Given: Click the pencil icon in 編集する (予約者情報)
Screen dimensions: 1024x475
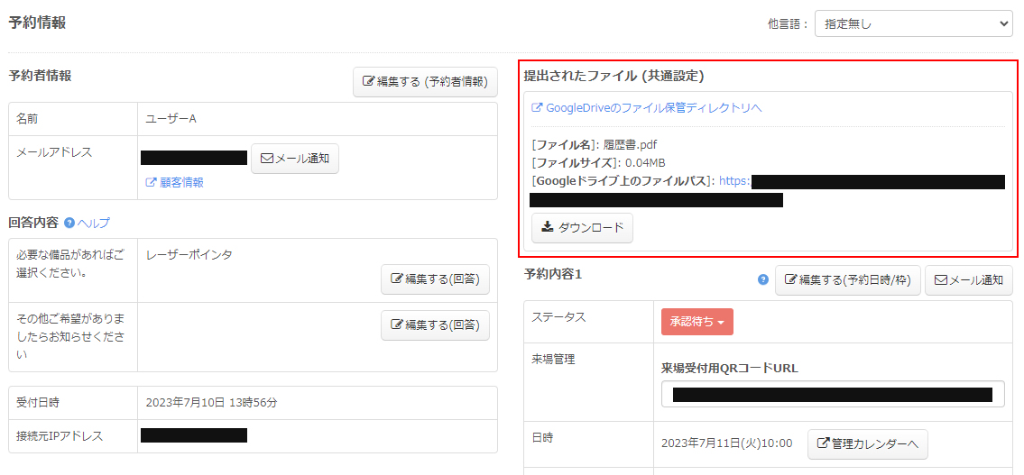Looking at the screenshot, I should 368,81.
